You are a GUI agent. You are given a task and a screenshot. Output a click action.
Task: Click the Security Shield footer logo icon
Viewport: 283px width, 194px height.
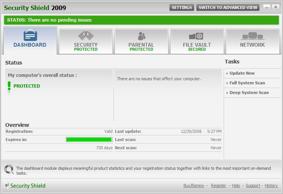(7, 185)
